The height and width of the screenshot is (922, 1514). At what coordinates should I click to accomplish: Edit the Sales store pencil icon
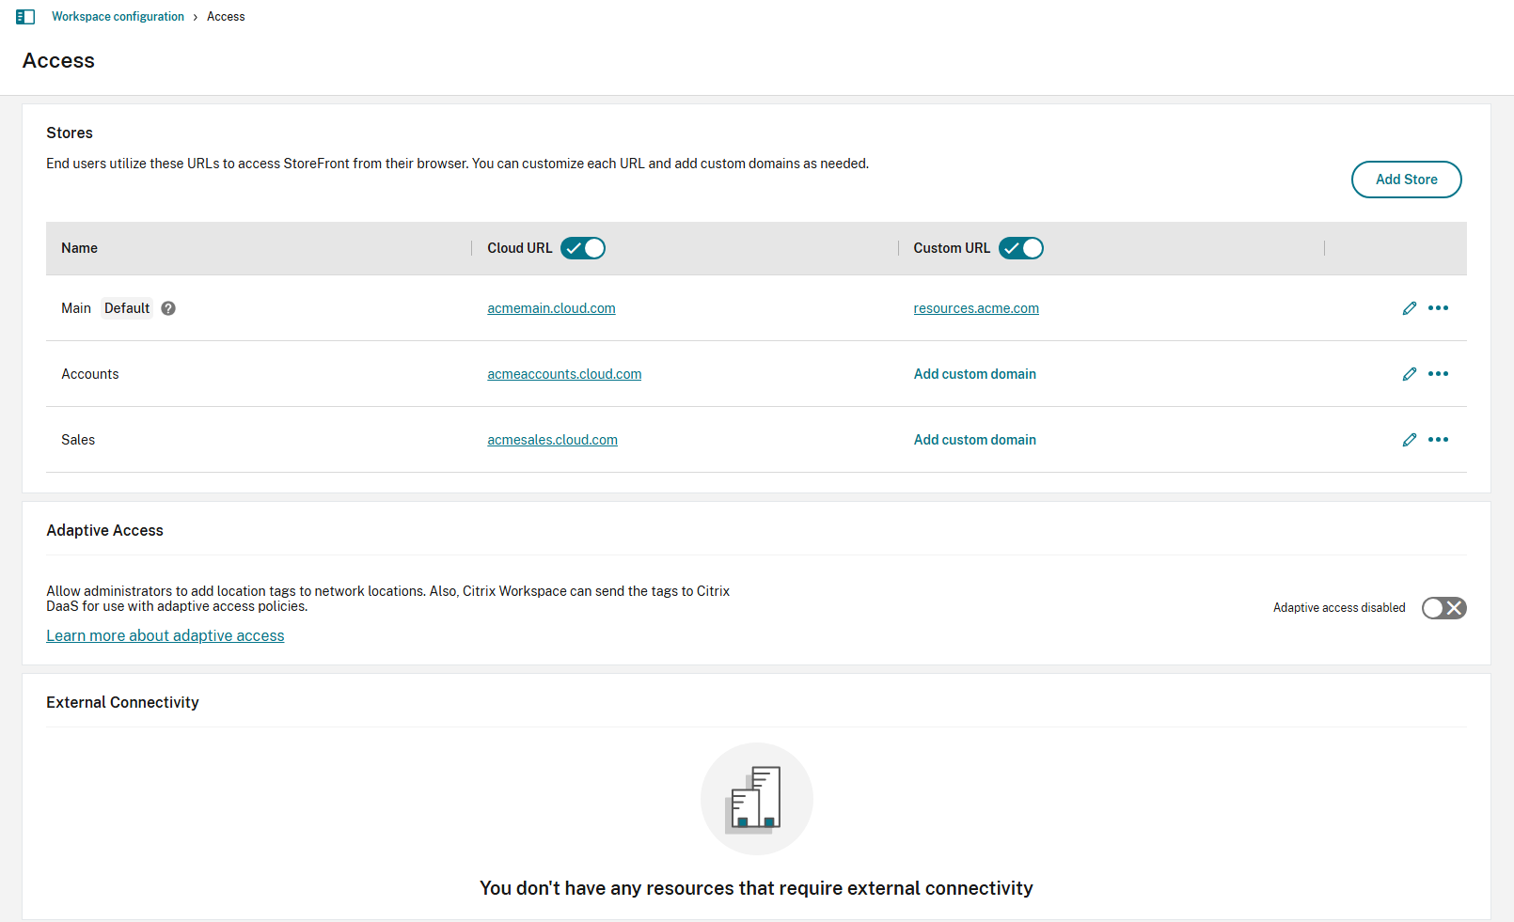[1409, 440]
